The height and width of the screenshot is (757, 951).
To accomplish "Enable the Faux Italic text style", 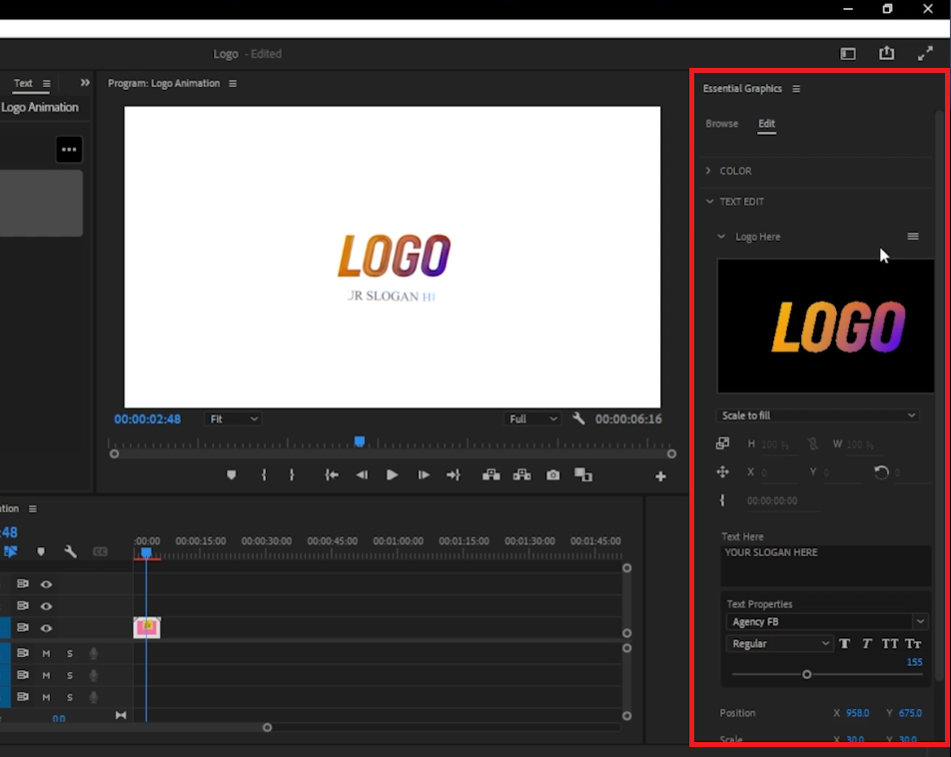I will pos(867,644).
